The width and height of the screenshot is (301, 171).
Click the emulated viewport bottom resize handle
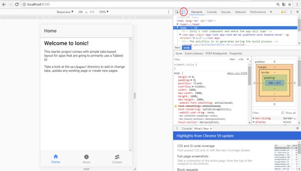87,169
